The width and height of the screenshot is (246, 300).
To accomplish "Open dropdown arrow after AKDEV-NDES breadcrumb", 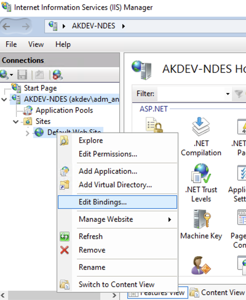I will (124, 26).
